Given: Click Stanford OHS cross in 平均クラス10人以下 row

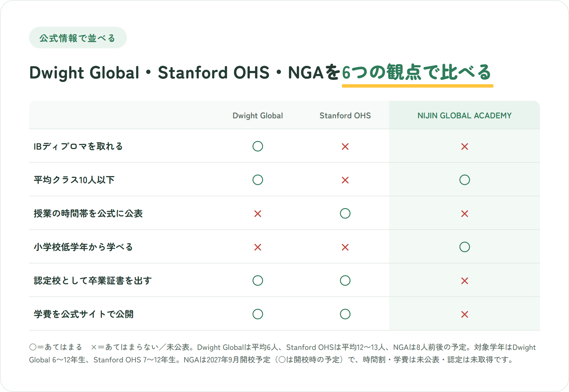Looking at the screenshot, I should tap(345, 180).
